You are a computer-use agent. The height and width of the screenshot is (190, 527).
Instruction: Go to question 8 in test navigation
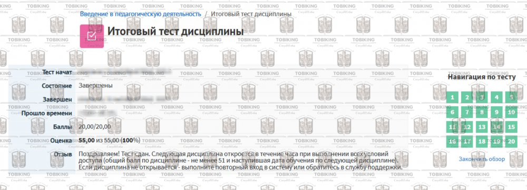click(482, 112)
